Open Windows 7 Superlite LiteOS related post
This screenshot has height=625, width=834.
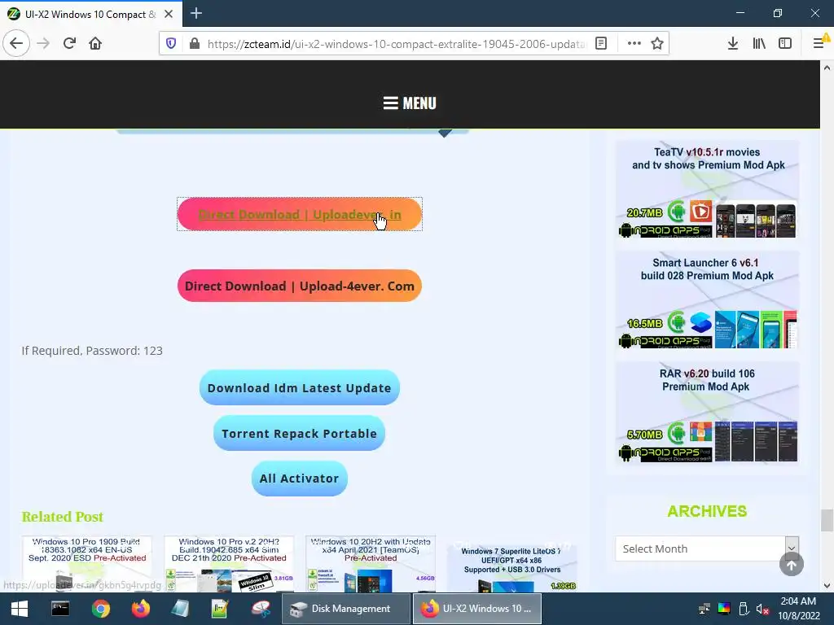pos(511,566)
